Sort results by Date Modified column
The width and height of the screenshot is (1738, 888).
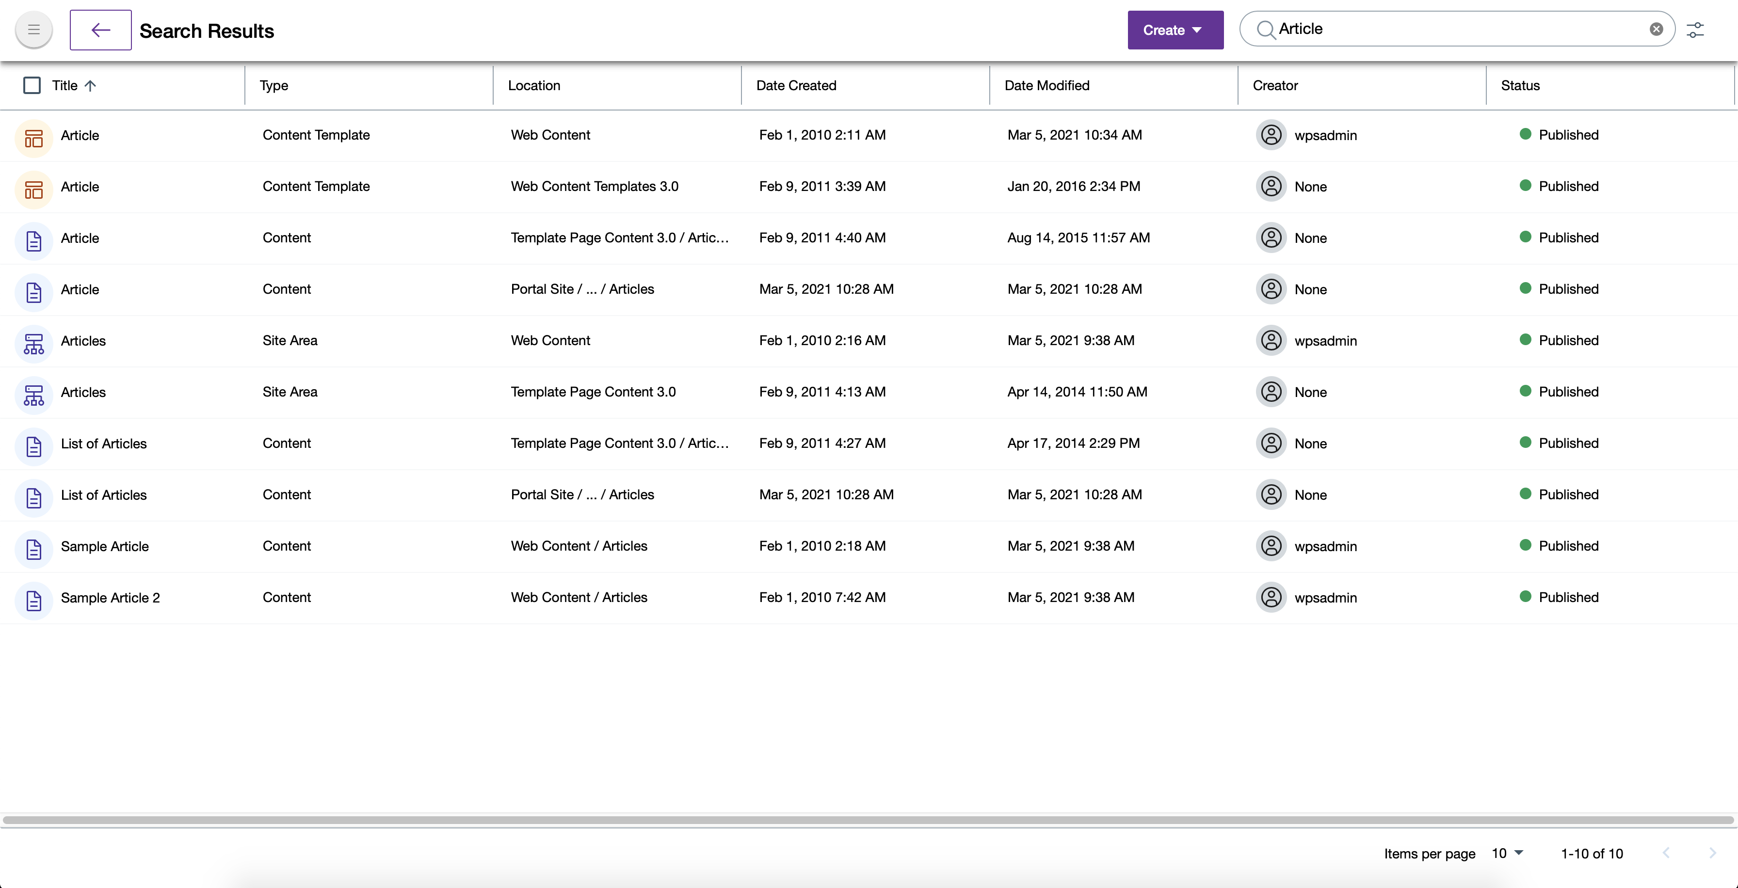1046,86
